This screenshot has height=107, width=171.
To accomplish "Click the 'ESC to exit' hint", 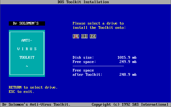I will tap(21, 92).
